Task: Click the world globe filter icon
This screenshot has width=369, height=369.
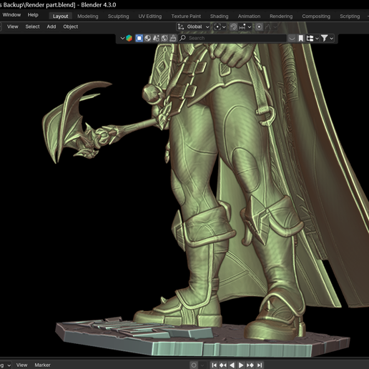Action: coord(164,38)
